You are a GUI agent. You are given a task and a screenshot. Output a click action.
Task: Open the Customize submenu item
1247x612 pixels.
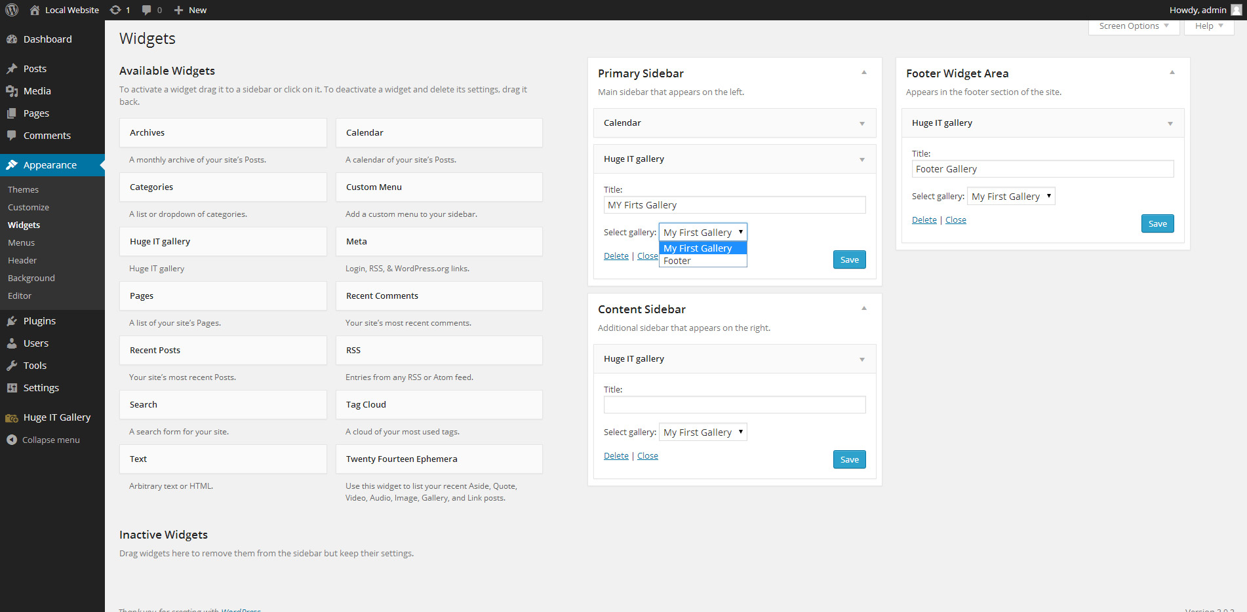tap(29, 207)
